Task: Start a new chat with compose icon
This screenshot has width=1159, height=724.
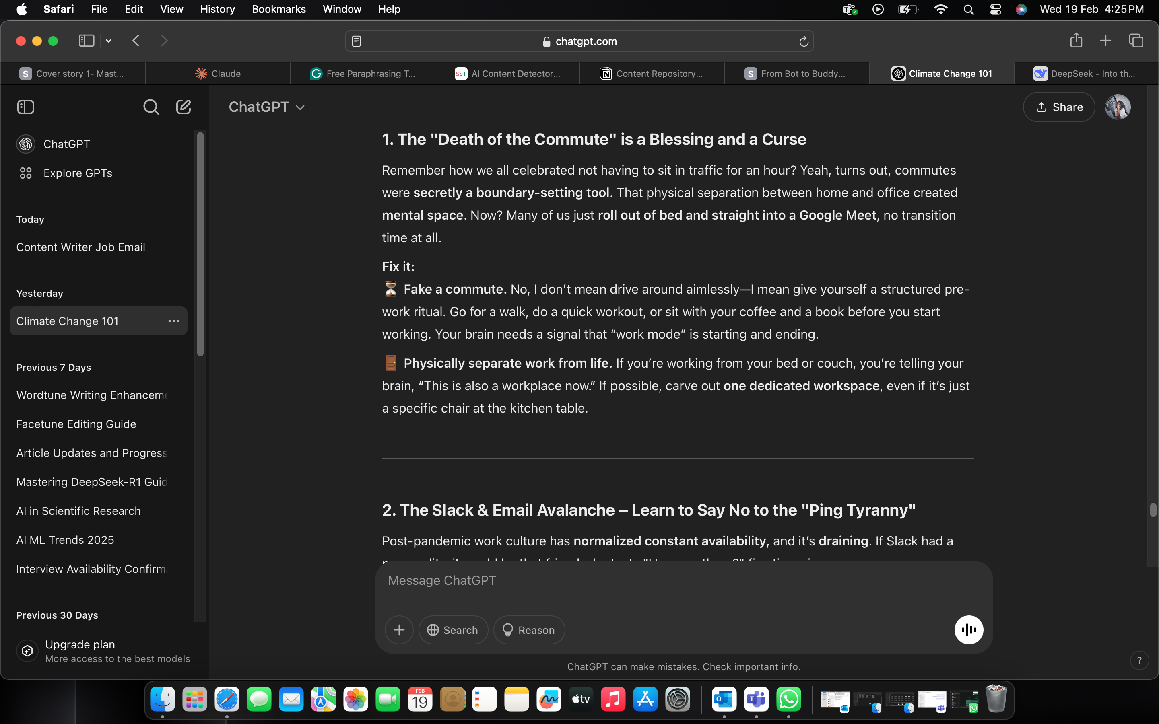Action: (184, 107)
